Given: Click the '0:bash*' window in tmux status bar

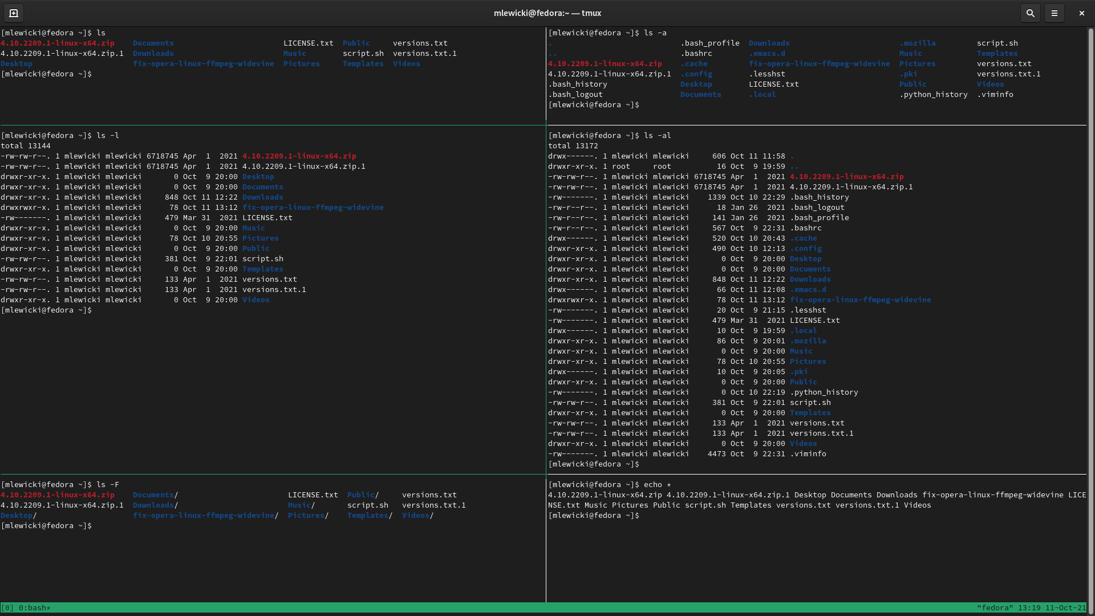Looking at the screenshot, I should (x=35, y=608).
